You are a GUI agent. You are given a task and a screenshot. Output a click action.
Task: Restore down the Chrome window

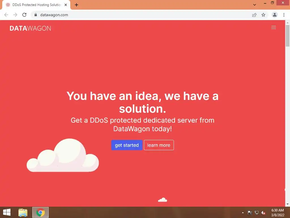point(272,3)
